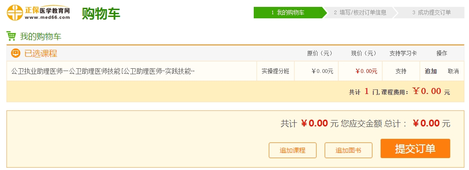This screenshot has height=170, width=469.
Task: Go to step 2 填写/核对订单信息
Action: (x=360, y=12)
